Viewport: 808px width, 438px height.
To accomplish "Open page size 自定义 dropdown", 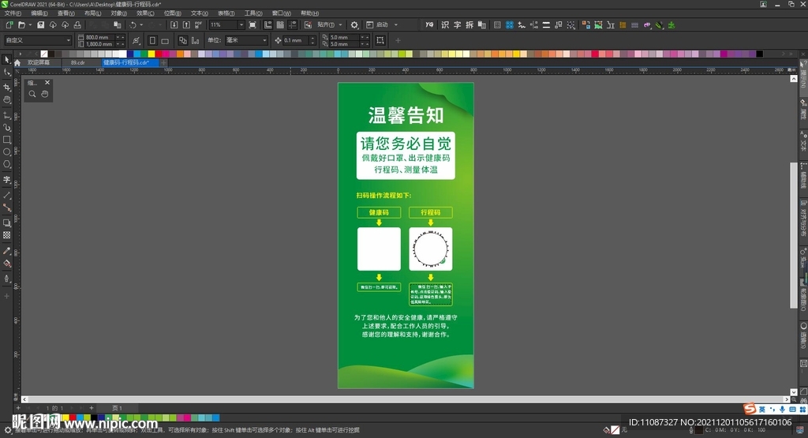I will [x=69, y=40].
